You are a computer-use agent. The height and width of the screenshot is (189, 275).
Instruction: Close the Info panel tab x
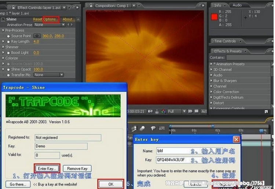coord(225,5)
